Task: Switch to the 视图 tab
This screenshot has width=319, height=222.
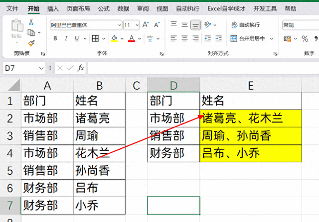Action: [x=162, y=8]
